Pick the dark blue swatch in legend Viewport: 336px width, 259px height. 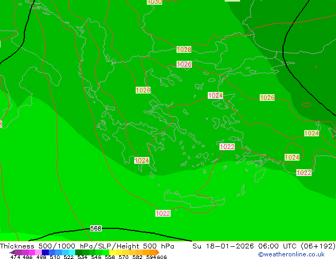point(45,252)
